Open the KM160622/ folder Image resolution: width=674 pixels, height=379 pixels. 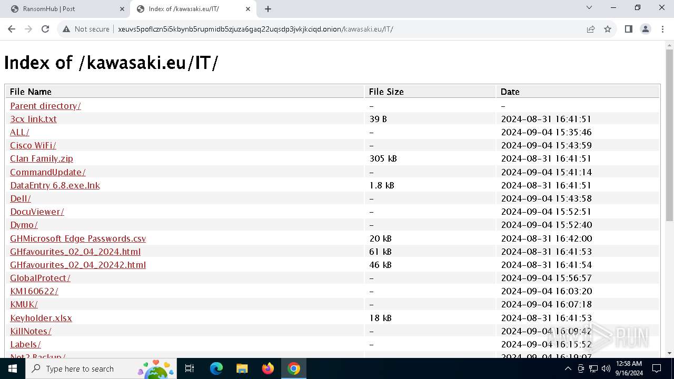(x=34, y=291)
